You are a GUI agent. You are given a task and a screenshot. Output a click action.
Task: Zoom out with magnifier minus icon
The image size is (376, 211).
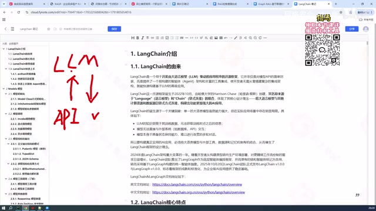coord(255,38)
